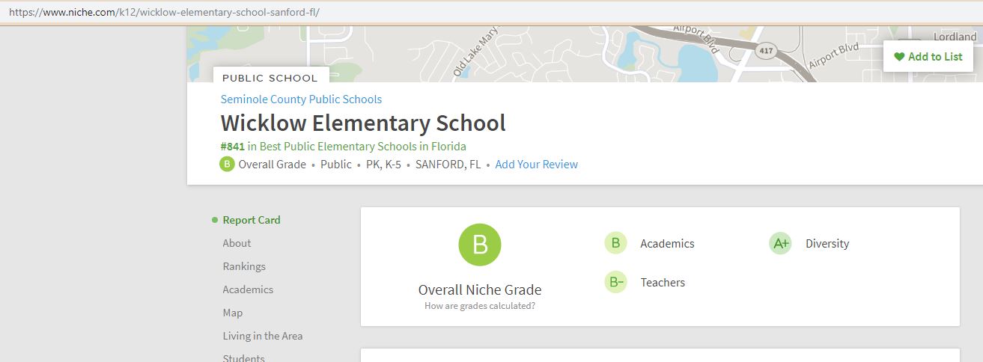Click the Add to List button
The height and width of the screenshot is (362, 983).
[928, 57]
